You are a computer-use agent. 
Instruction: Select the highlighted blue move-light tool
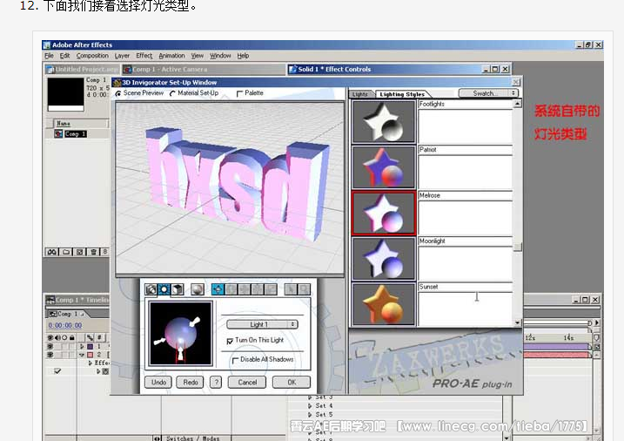point(218,289)
